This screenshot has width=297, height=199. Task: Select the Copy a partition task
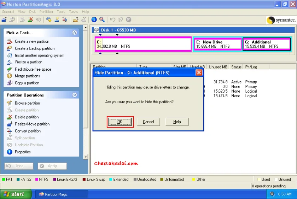[x=27, y=83]
